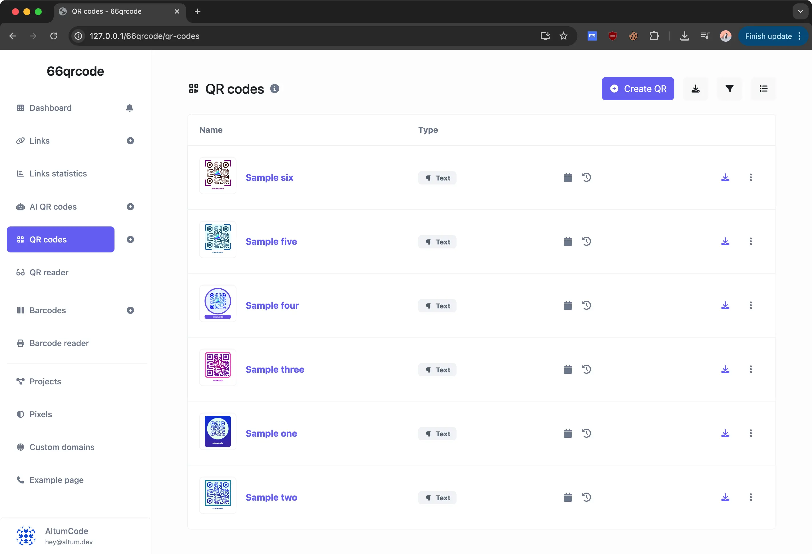
Task: Open the bulk list options button
Action: (x=763, y=89)
